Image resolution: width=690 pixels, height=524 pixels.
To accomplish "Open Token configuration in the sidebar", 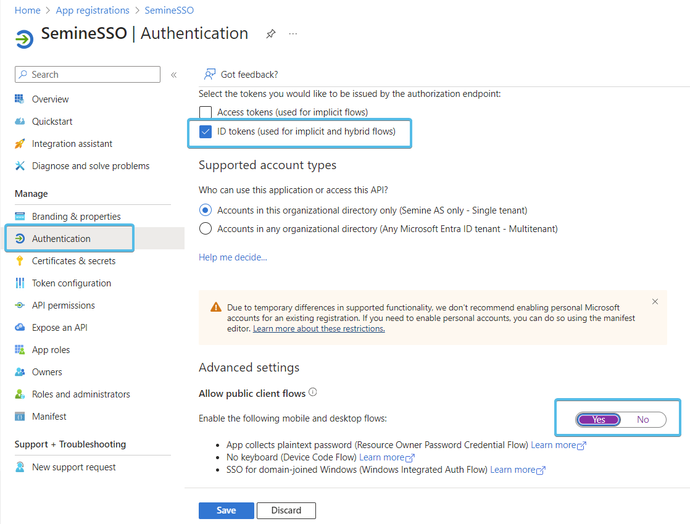I will pyautogui.click(x=72, y=283).
